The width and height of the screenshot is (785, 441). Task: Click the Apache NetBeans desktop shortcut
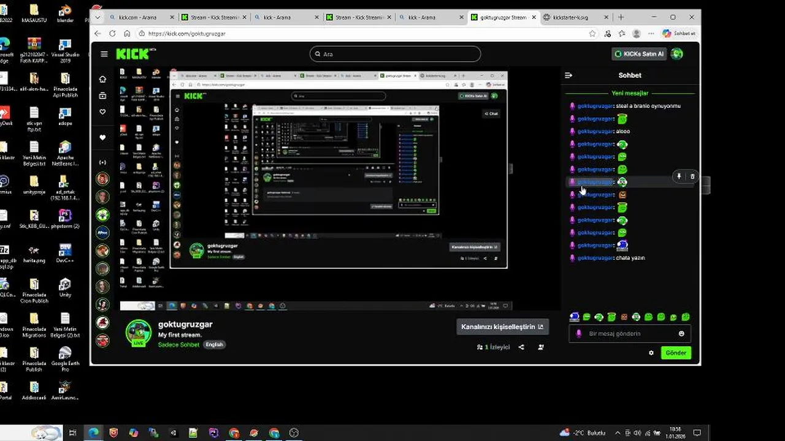(x=65, y=153)
